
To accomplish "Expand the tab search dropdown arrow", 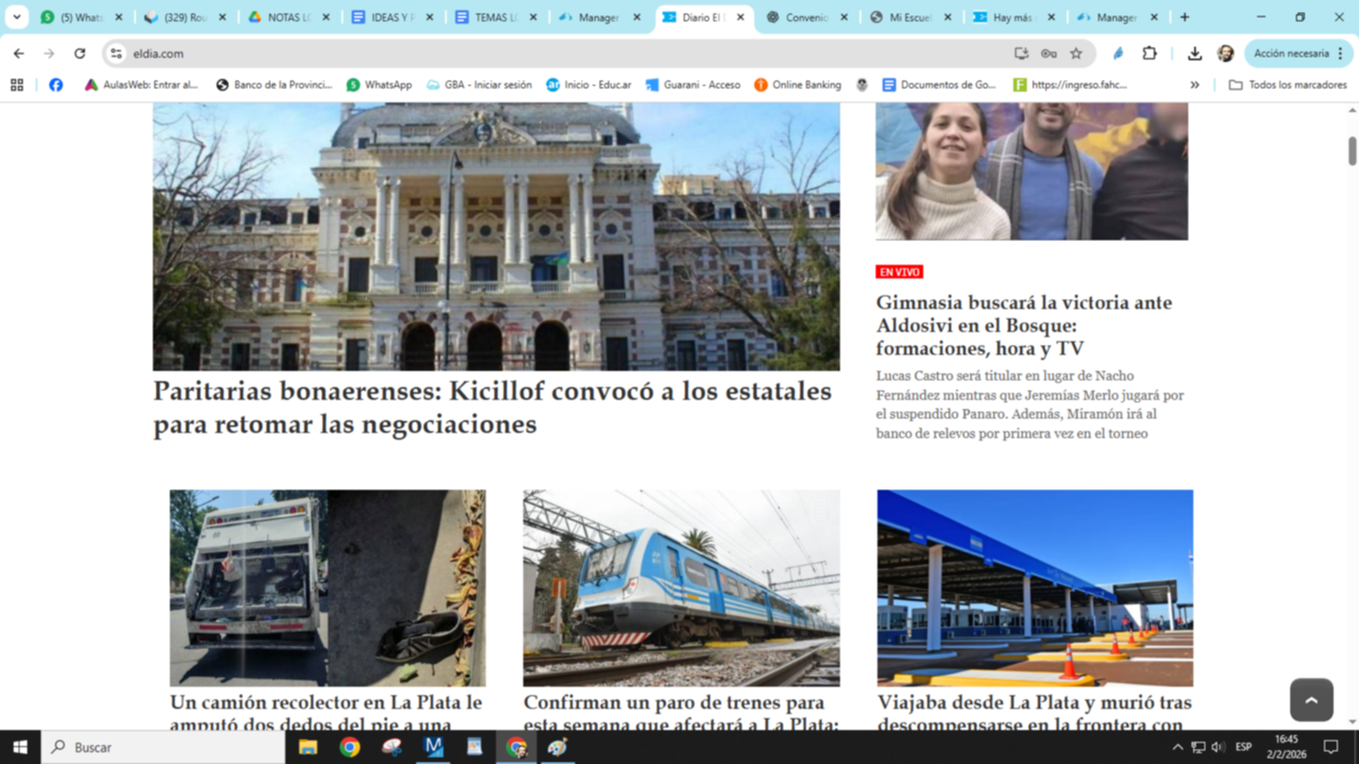I will pyautogui.click(x=16, y=17).
